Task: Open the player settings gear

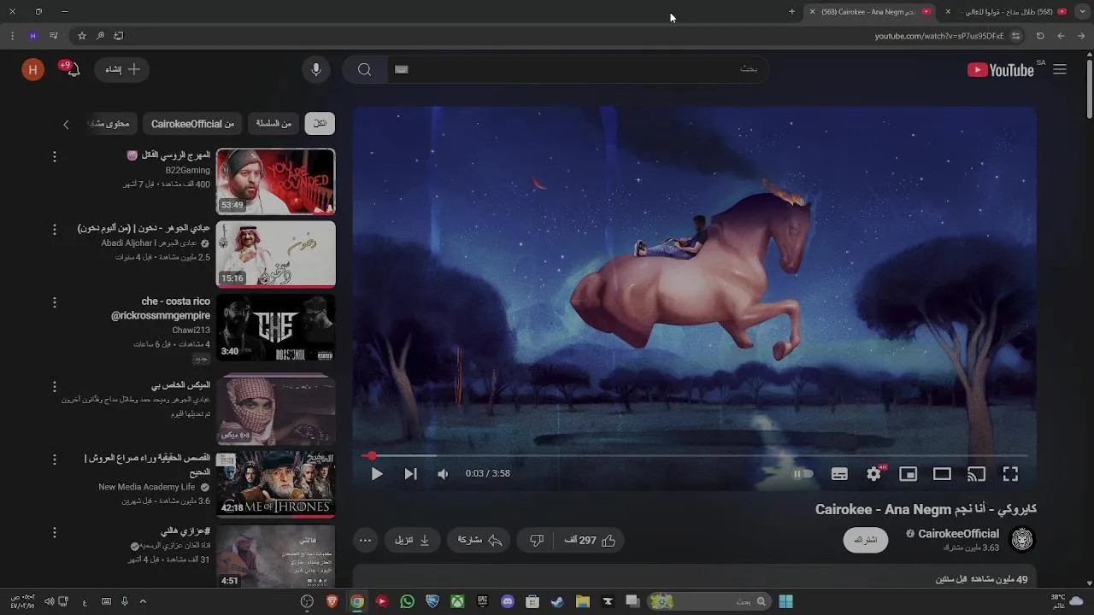Action: 873,474
